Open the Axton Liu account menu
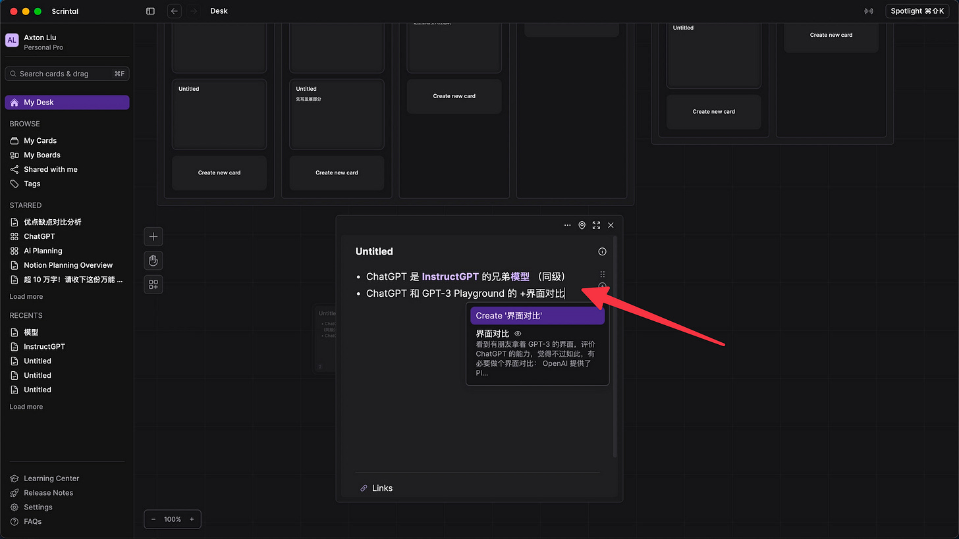This screenshot has width=959, height=539. [x=66, y=42]
